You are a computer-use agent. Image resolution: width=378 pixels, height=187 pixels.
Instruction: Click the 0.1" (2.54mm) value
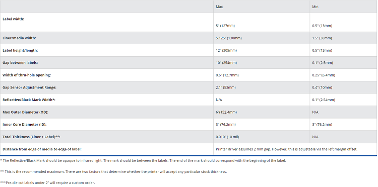point(324,100)
